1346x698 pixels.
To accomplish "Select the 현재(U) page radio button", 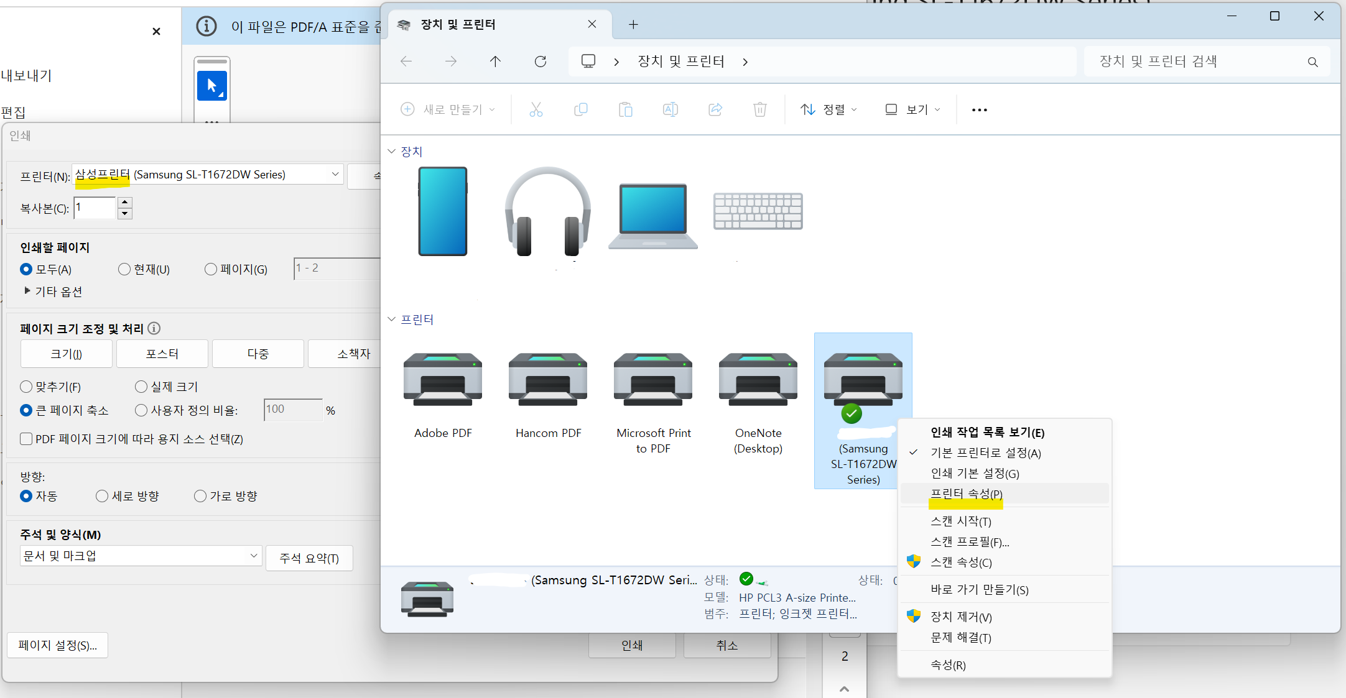I will 124,269.
